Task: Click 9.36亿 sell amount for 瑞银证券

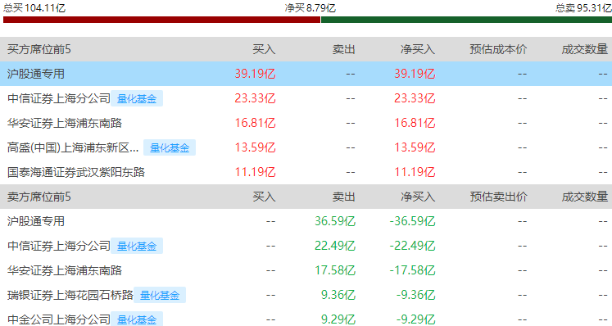Action: point(338,295)
